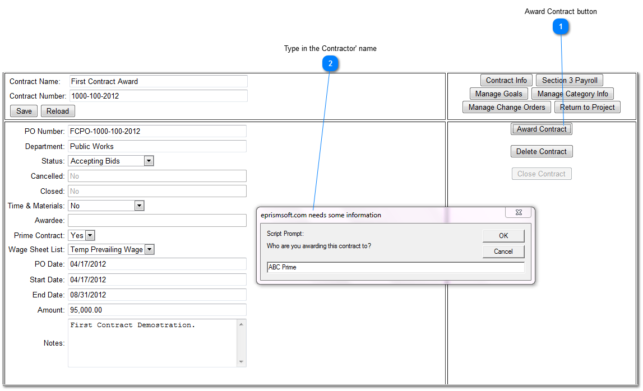The width and height of the screenshot is (643, 391).
Task: Open the Status dropdown
Action: (x=149, y=161)
